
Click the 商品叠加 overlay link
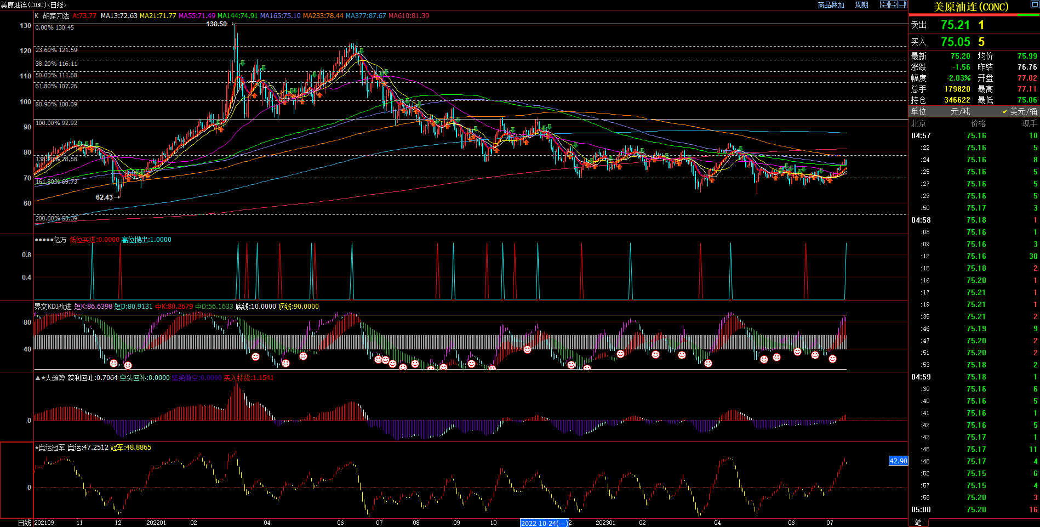pos(831,5)
